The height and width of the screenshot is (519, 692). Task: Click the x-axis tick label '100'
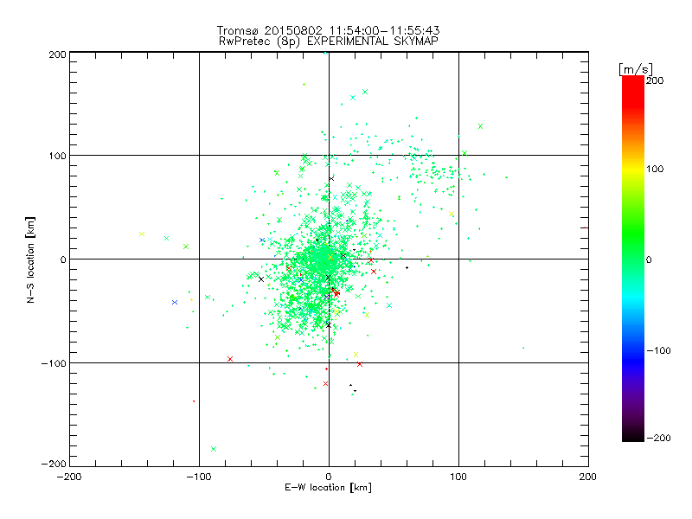click(x=458, y=477)
